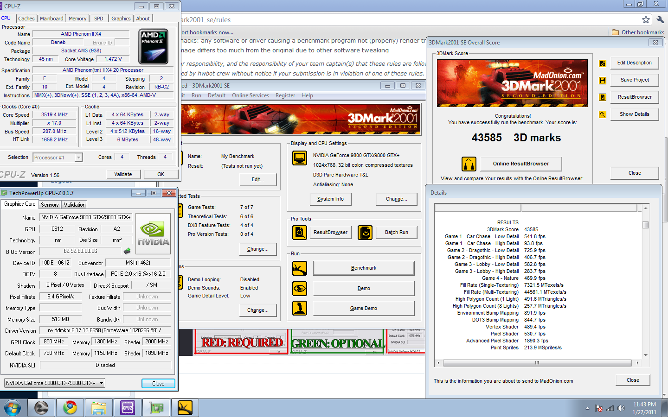The image size is (668, 417).
Task: Click Change button under Selected Tests
Action: [x=258, y=249]
